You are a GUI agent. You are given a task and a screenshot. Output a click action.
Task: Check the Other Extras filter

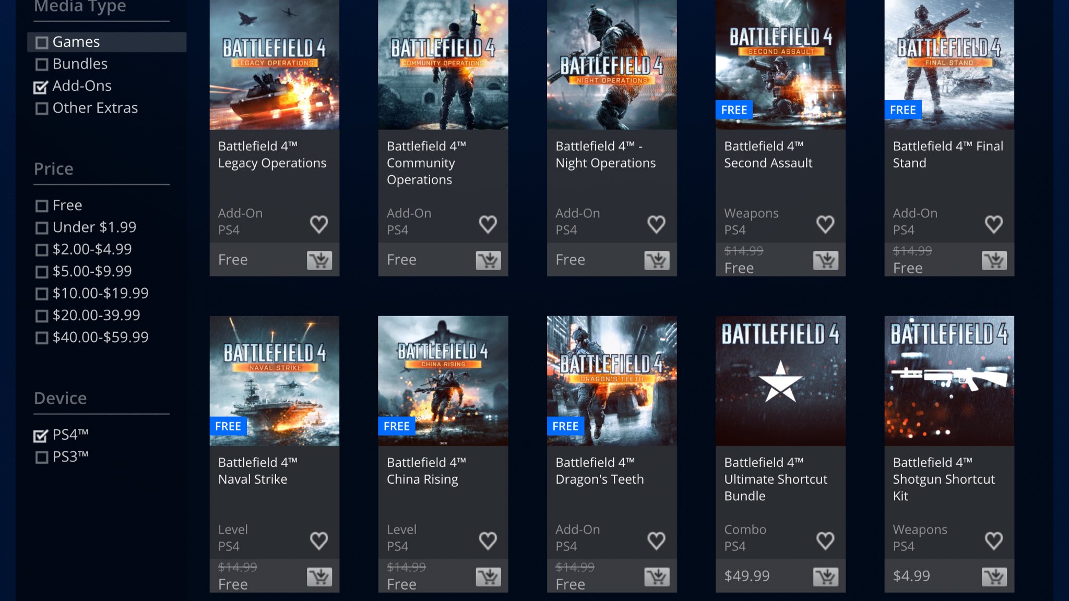tap(42, 109)
